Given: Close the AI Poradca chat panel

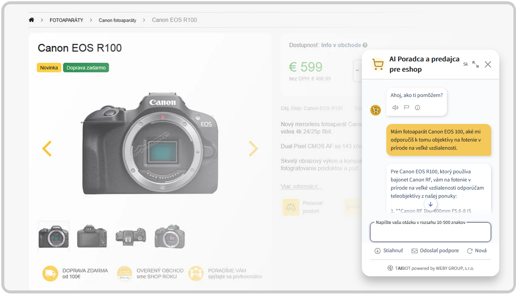Looking at the screenshot, I should [488, 64].
